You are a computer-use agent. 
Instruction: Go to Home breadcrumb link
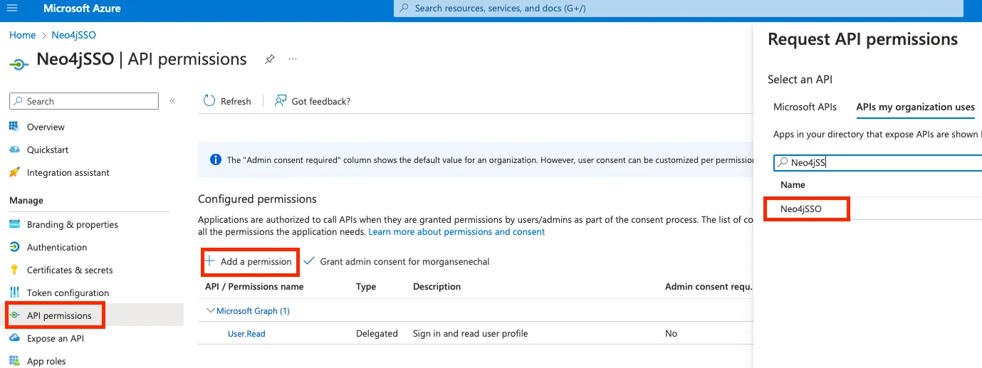[22, 35]
